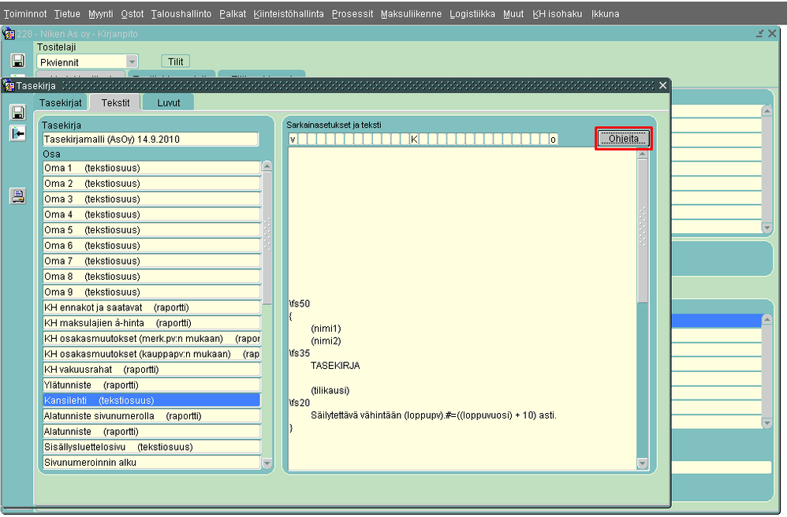
Task: Click the Kirjanpito window title icon
Action: click(x=9, y=34)
